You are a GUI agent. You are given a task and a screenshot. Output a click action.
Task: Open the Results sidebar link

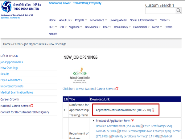point(5,74)
